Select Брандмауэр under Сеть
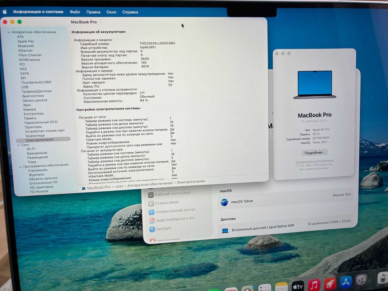This screenshot has width=388, height=291. (37, 153)
